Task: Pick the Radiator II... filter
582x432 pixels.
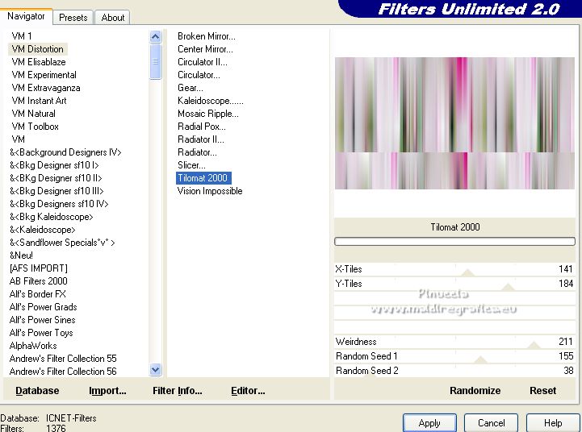Action: (x=201, y=139)
